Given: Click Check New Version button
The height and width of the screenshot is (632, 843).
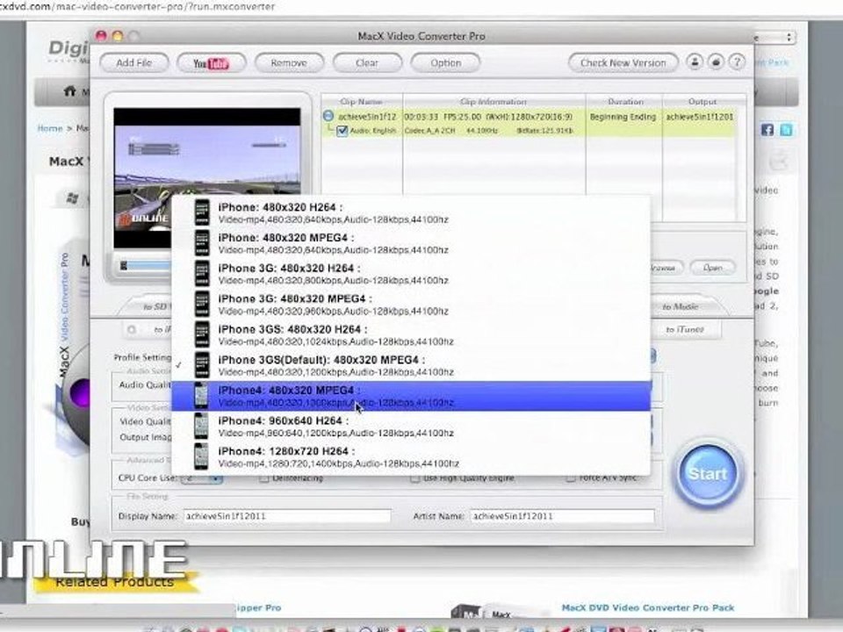Looking at the screenshot, I should 623,63.
